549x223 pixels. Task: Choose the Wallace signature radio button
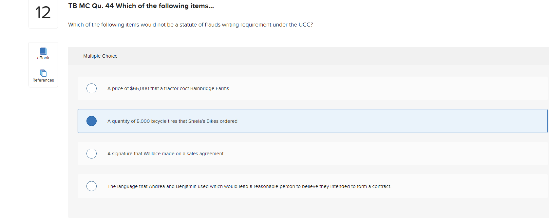(91, 154)
